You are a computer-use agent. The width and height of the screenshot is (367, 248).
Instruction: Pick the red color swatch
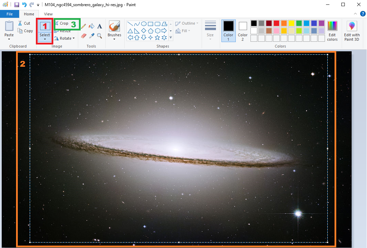(276, 23)
